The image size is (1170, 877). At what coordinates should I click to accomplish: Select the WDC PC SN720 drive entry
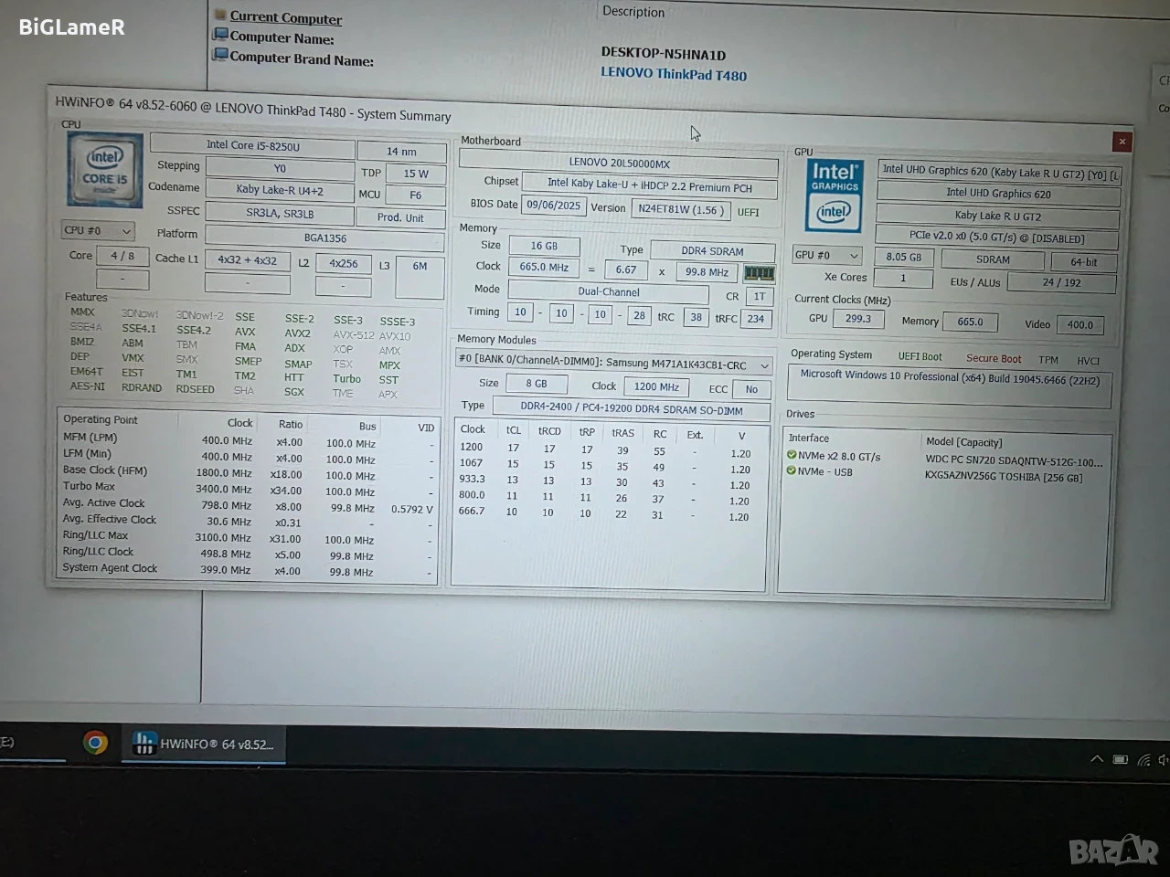click(1014, 461)
